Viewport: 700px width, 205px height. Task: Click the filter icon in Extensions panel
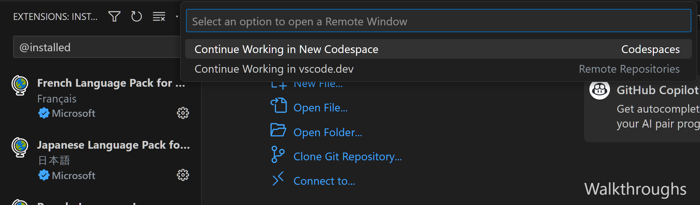click(114, 16)
